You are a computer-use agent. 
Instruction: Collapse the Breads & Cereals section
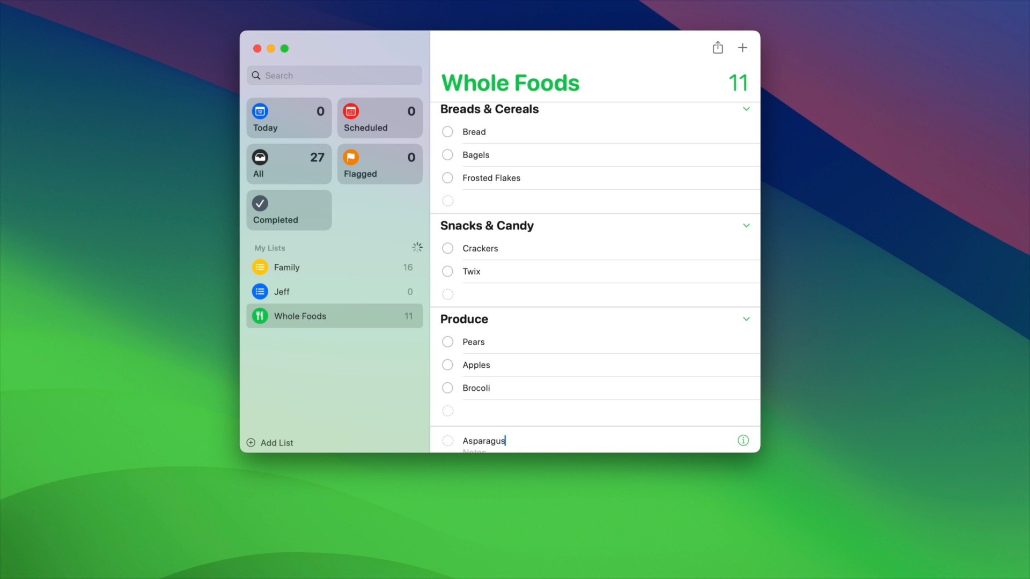click(x=746, y=109)
